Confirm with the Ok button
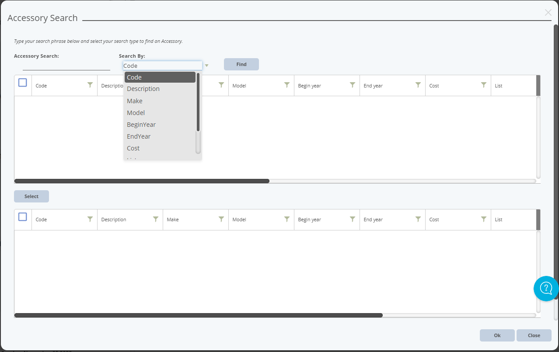The height and width of the screenshot is (352, 559). pos(497,335)
